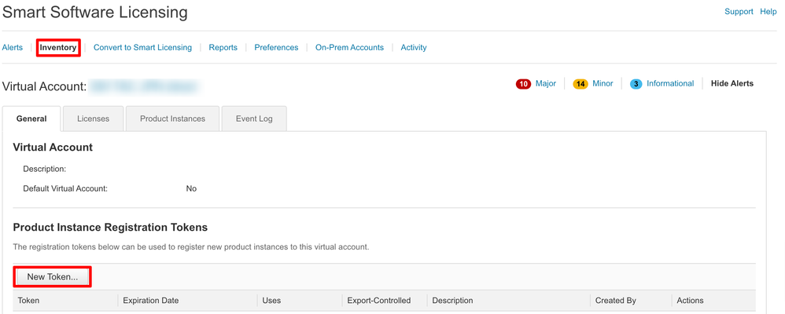
Task: Click the Created By column header
Action: click(x=616, y=301)
